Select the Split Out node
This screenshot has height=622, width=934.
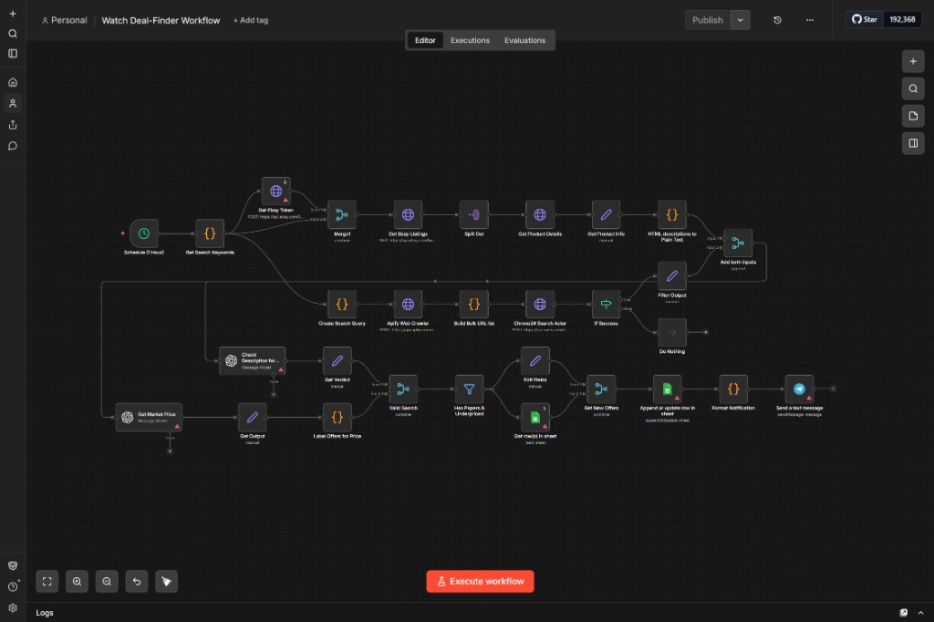click(474, 214)
